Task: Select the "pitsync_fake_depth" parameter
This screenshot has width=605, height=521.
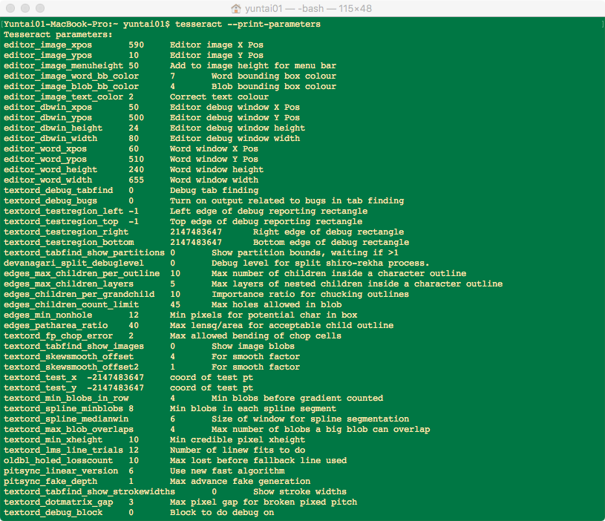Action: 50,482
